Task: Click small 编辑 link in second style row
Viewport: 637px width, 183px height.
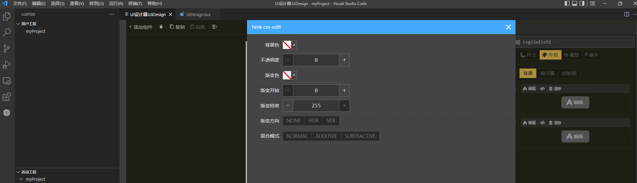Action: tap(529, 123)
